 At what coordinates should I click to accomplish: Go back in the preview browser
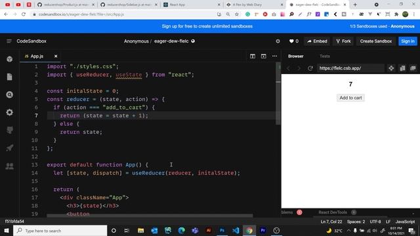(x=289, y=68)
